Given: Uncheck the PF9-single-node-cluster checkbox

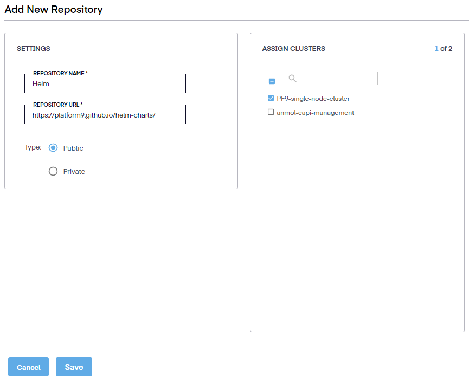Looking at the screenshot, I should click(271, 99).
